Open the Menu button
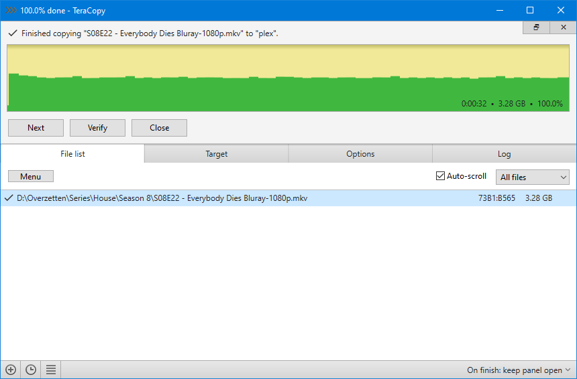The width and height of the screenshot is (577, 379). pyautogui.click(x=31, y=176)
